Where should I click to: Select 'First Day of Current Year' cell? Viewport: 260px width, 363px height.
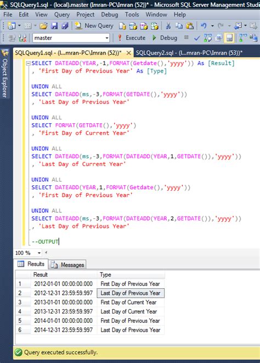(x=131, y=302)
